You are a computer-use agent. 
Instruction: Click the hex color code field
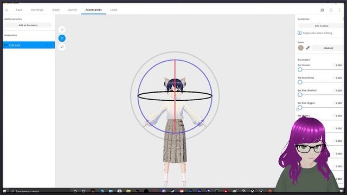click(x=328, y=48)
